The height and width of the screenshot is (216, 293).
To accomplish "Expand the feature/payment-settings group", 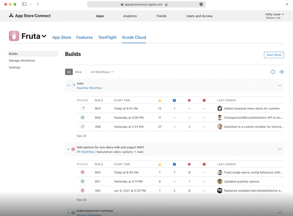I will point(68,213).
